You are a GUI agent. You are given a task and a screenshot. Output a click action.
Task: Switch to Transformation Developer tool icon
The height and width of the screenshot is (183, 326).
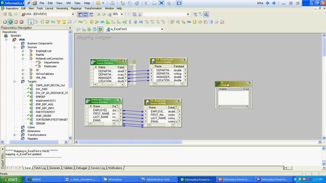click(89, 29)
